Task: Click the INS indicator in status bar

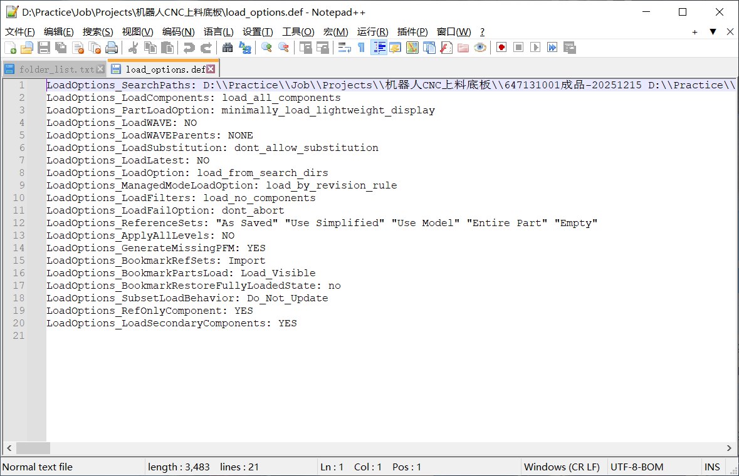Action: point(712,467)
